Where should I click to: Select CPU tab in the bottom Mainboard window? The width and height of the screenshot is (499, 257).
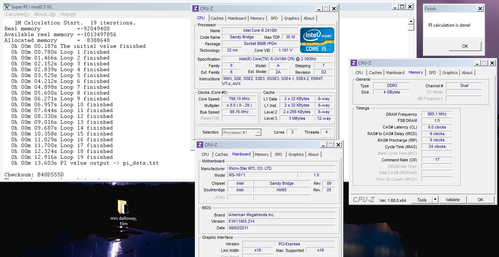tap(205, 154)
